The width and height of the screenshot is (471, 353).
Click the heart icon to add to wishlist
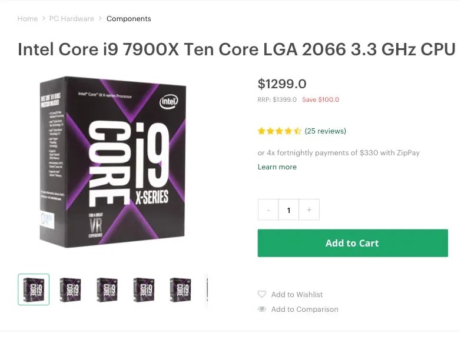[261, 294]
